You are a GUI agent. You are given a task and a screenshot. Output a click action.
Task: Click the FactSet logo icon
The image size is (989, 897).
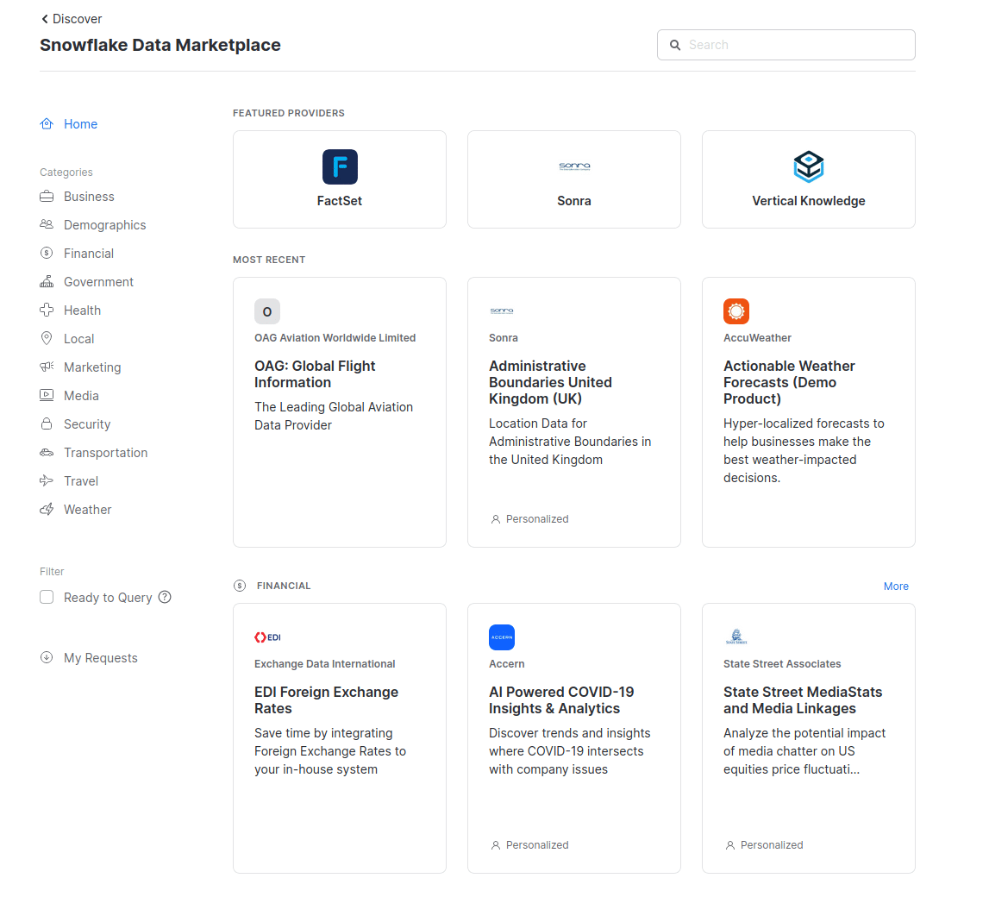[340, 166]
